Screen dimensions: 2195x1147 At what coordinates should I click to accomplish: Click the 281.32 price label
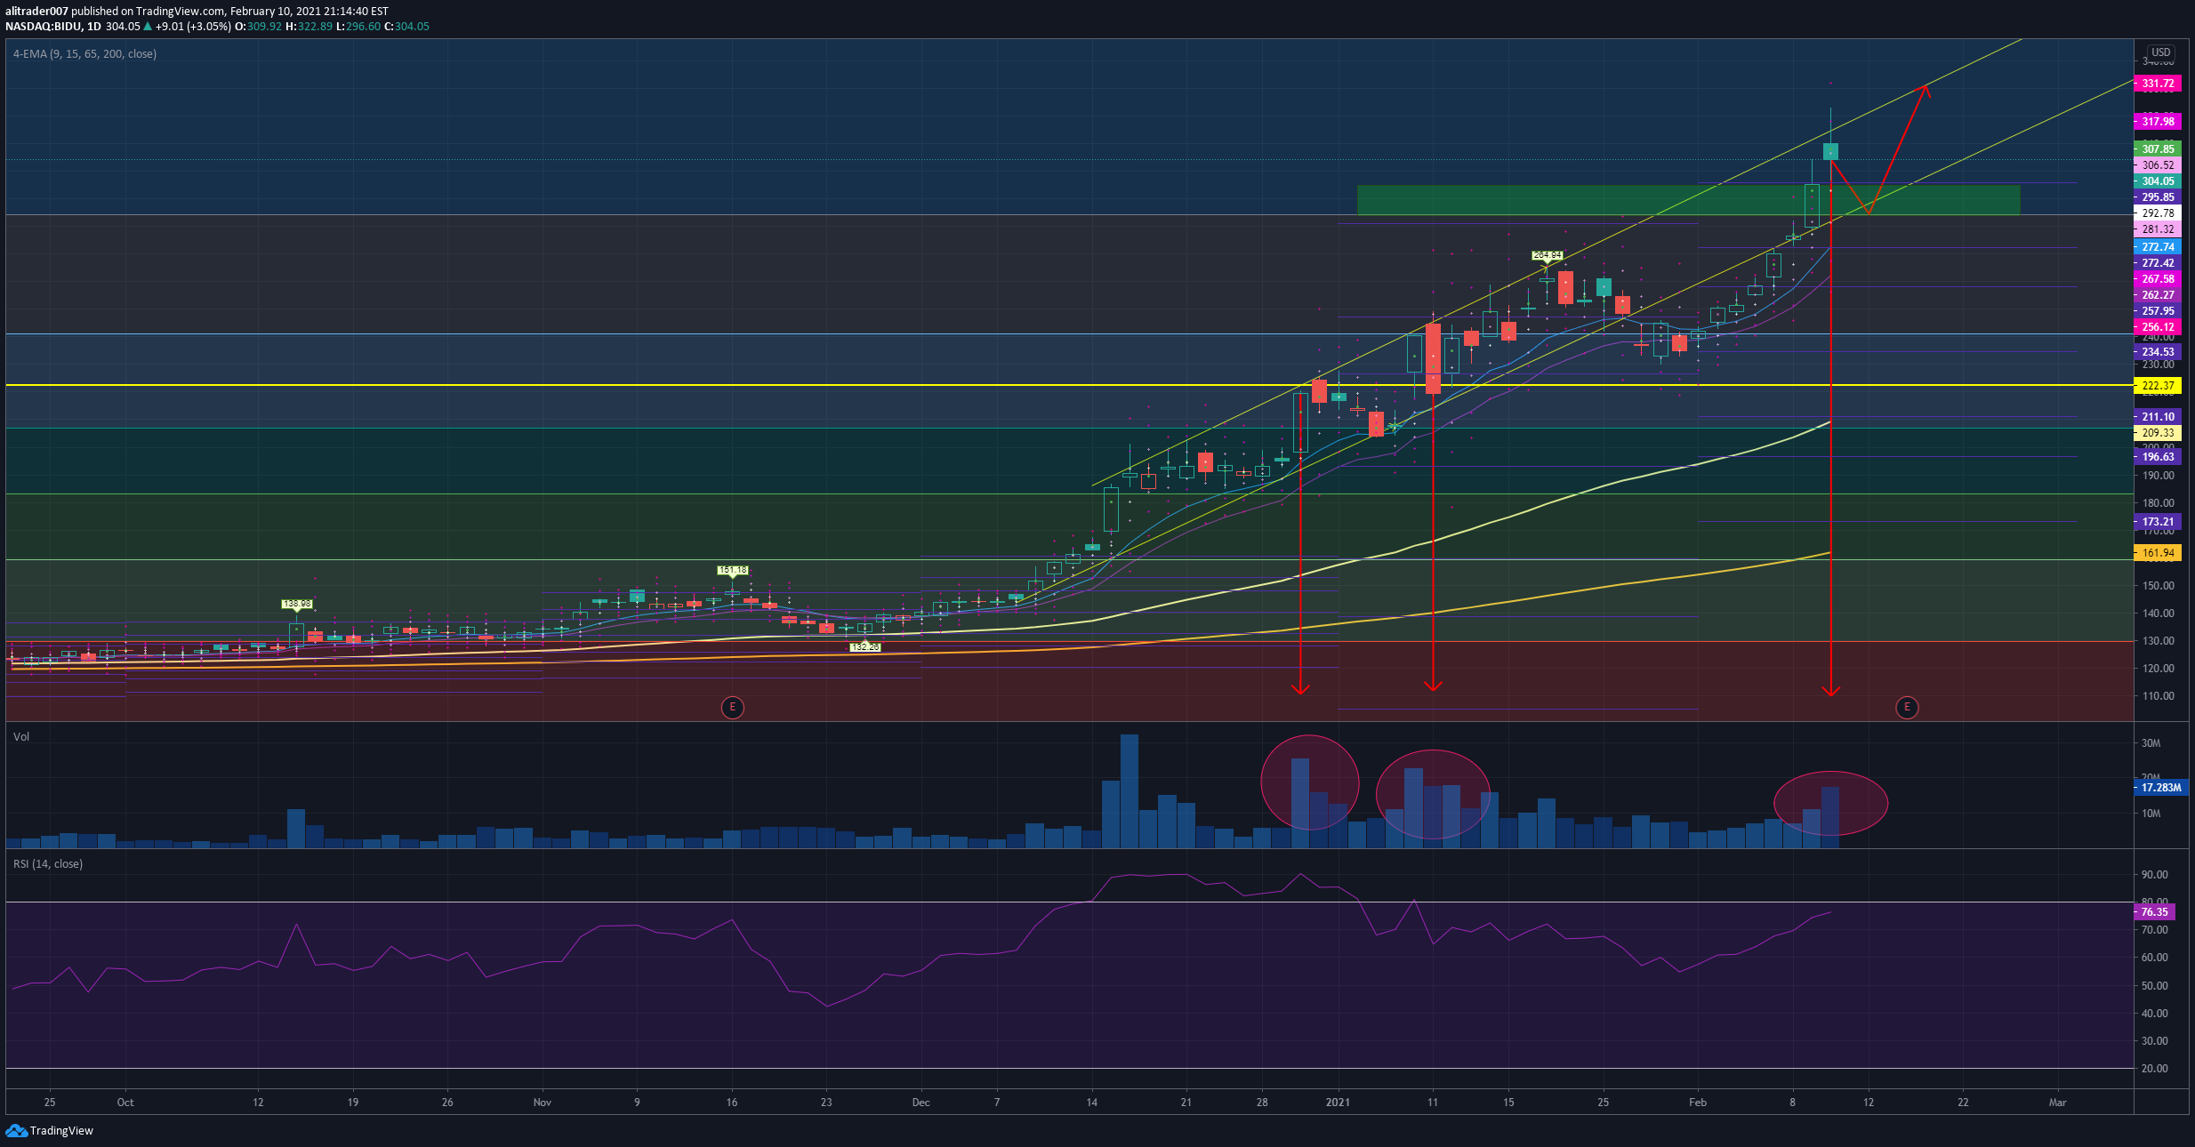click(2158, 229)
